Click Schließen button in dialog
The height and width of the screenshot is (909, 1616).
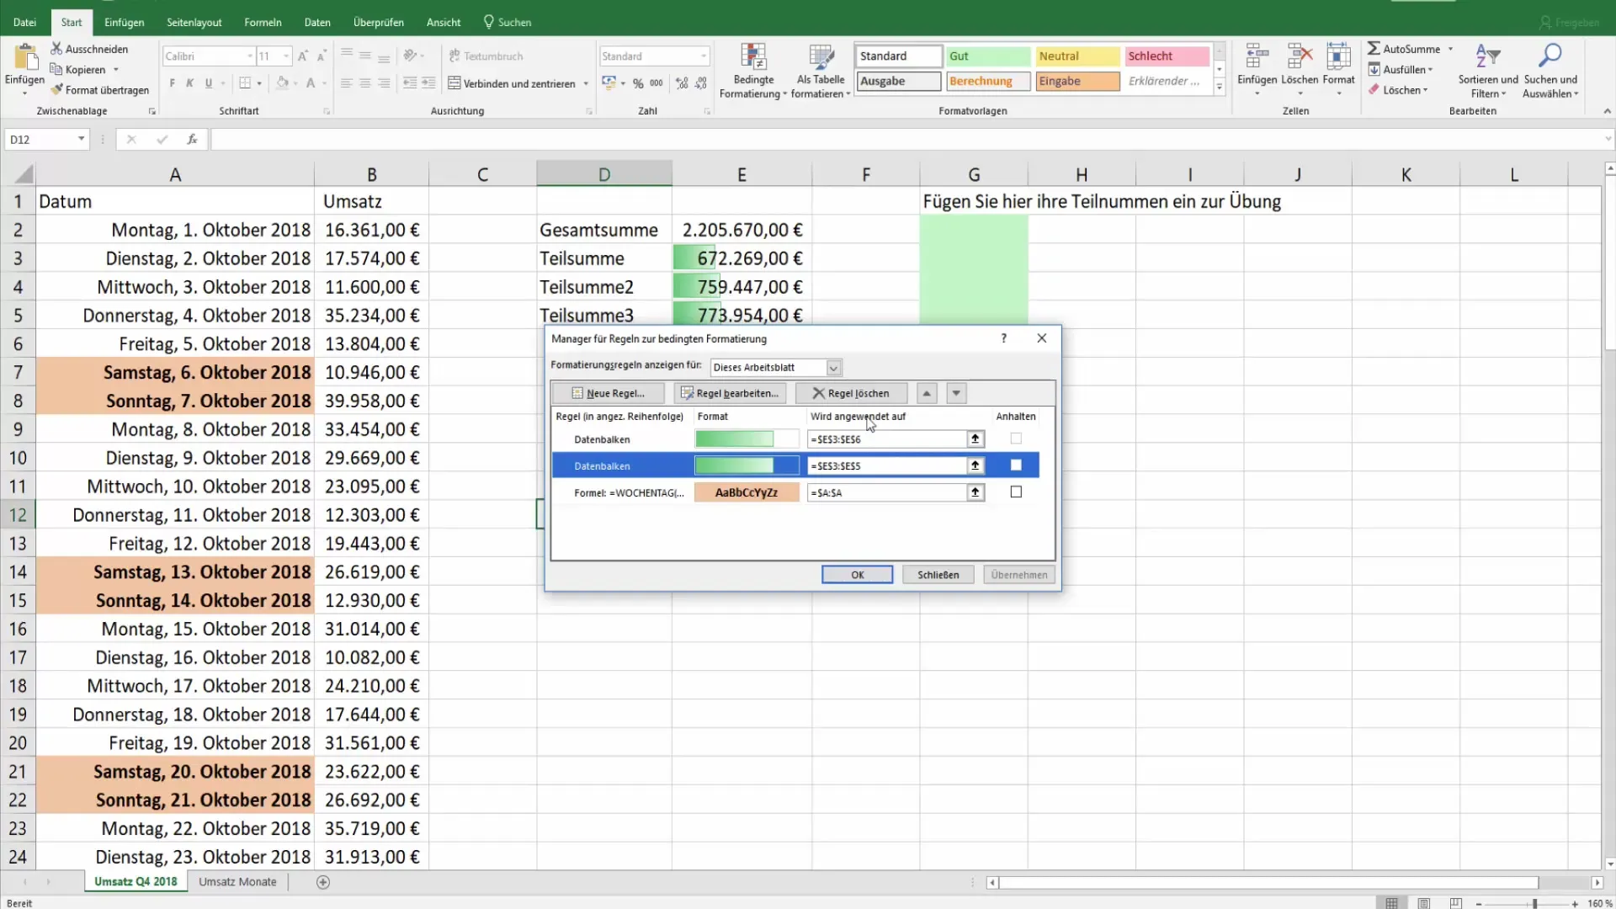point(938,575)
